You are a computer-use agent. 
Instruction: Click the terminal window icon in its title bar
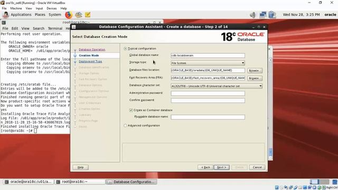4,22
